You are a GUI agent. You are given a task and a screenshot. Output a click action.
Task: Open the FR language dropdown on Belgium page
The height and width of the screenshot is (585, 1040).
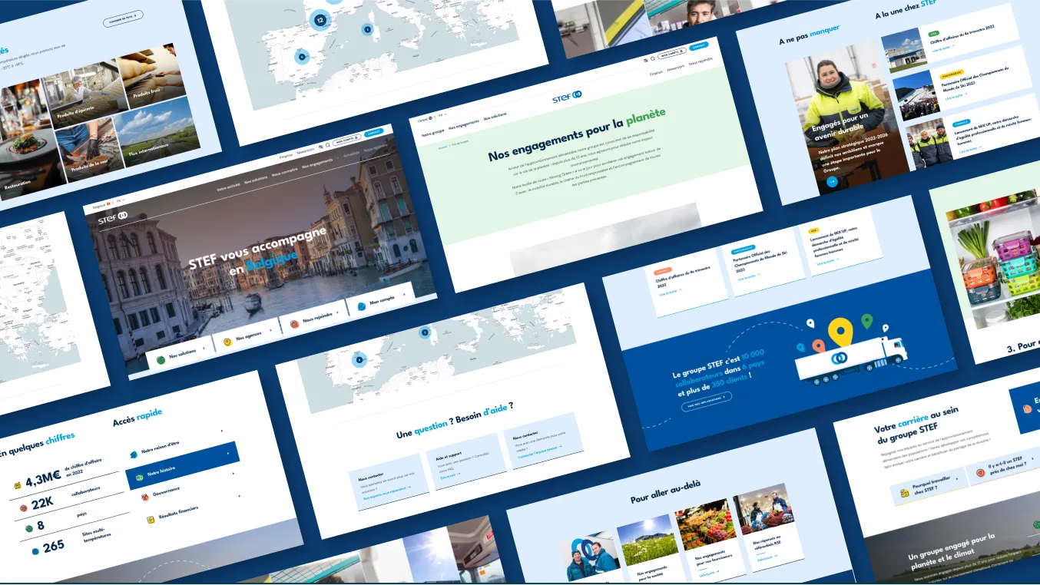120,201
